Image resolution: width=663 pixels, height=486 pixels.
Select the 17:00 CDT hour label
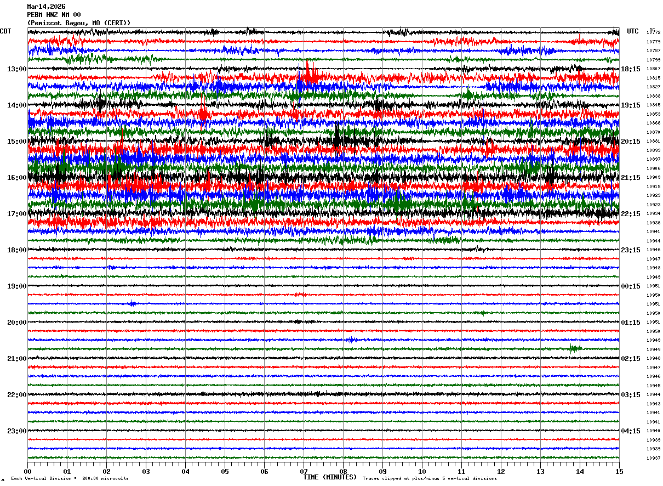16,214
